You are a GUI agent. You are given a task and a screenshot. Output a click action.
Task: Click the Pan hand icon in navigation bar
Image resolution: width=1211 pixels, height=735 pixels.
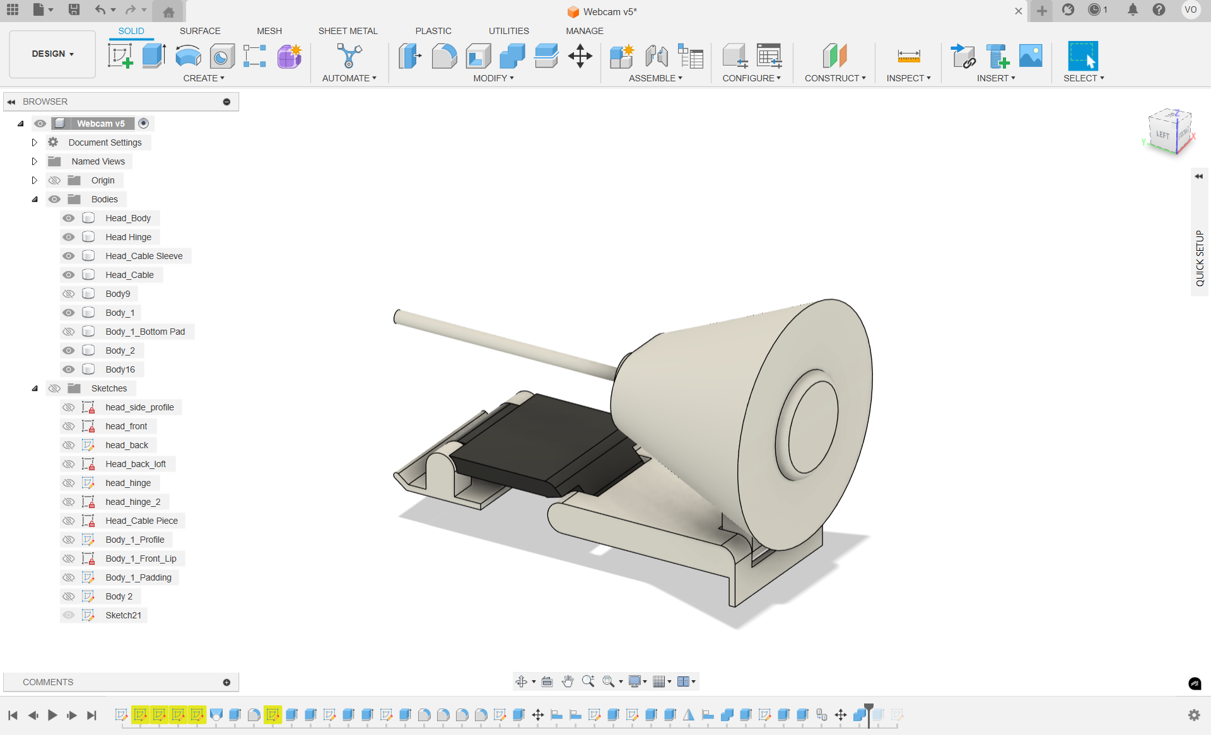pyautogui.click(x=567, y=681)
